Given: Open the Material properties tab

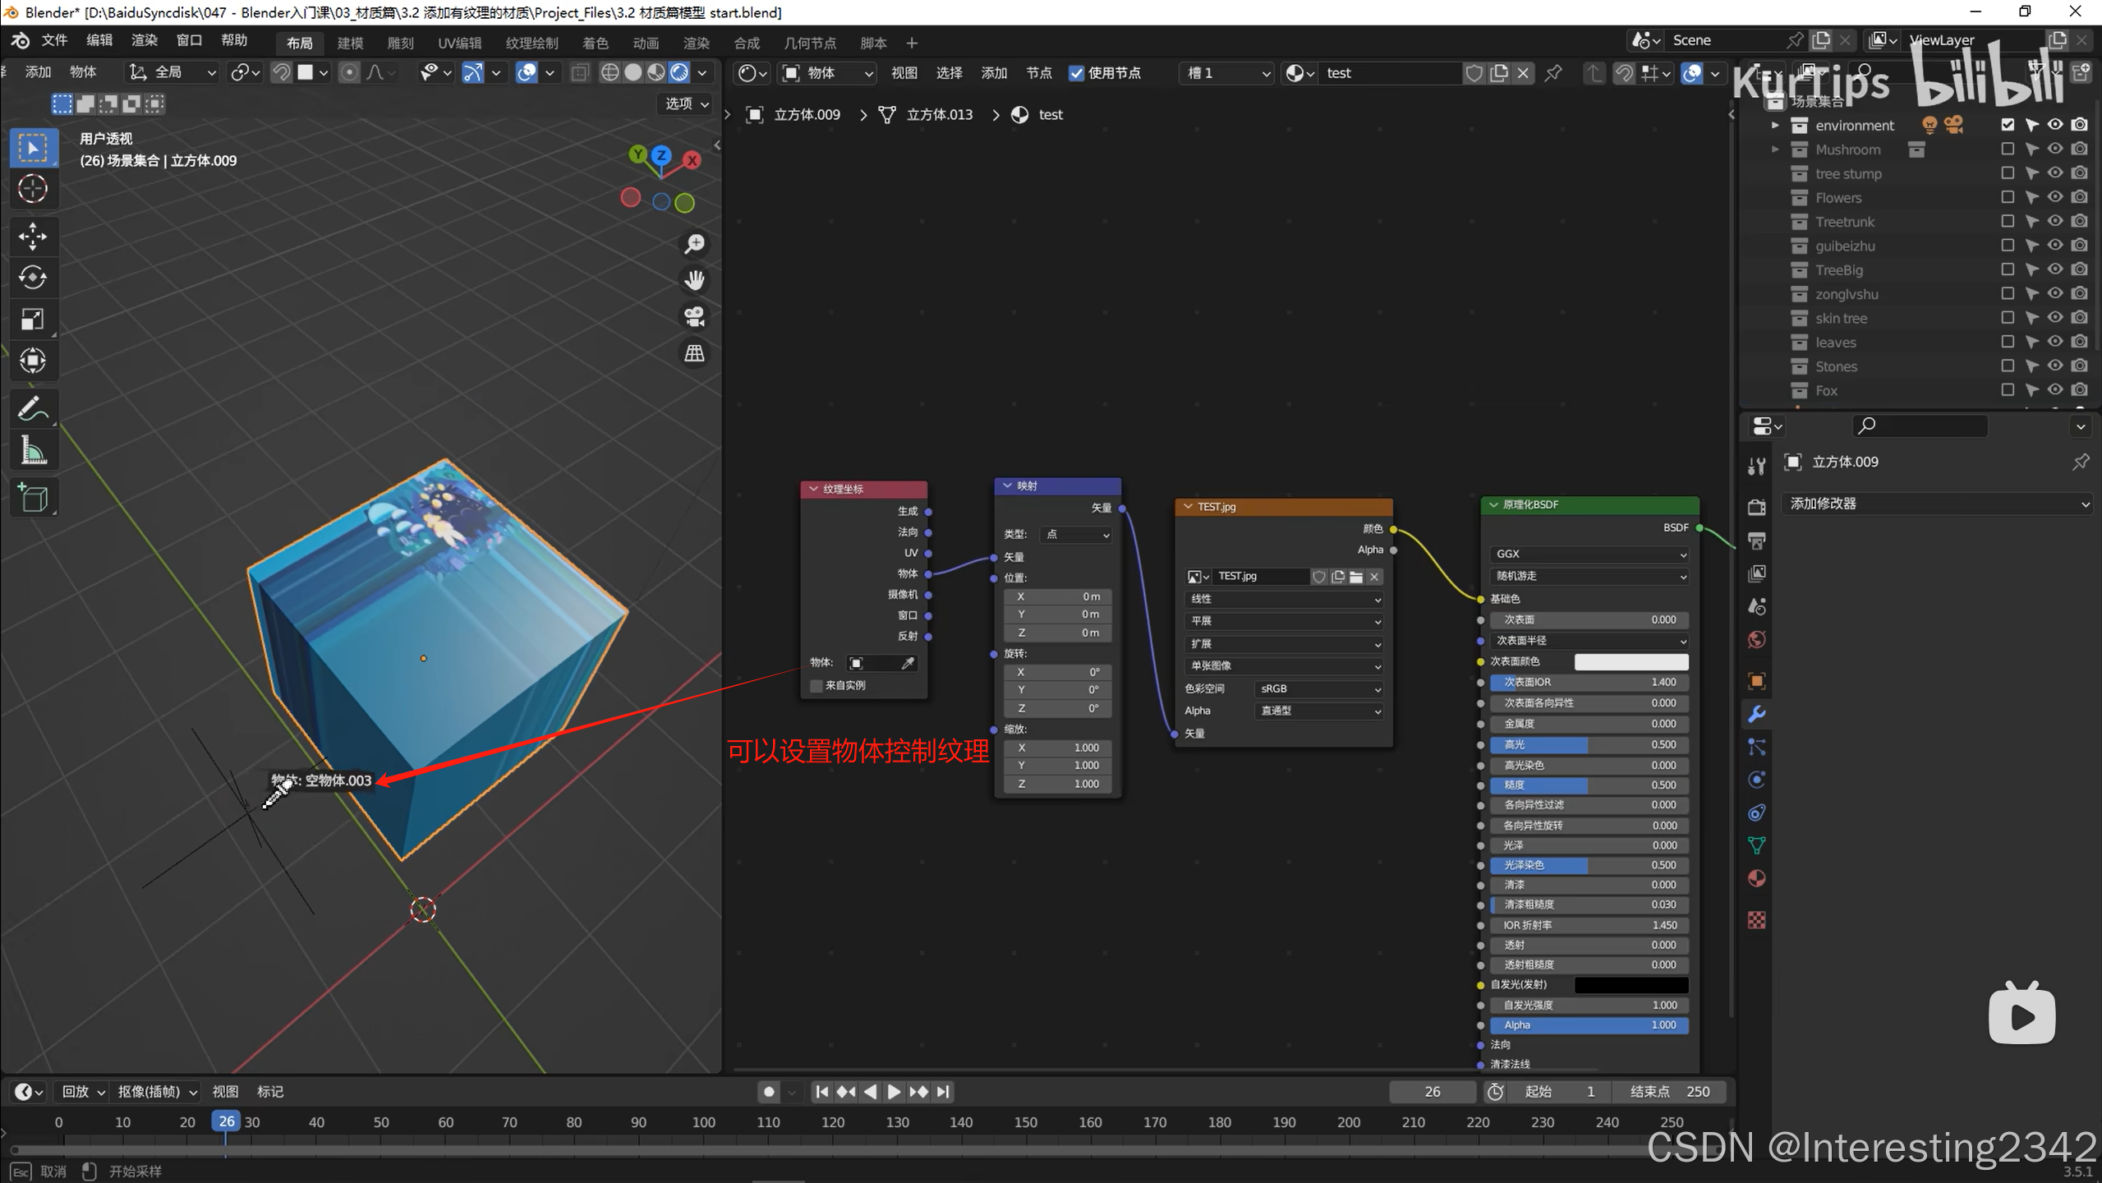Looking at the screenshot, I should 1757,878.
